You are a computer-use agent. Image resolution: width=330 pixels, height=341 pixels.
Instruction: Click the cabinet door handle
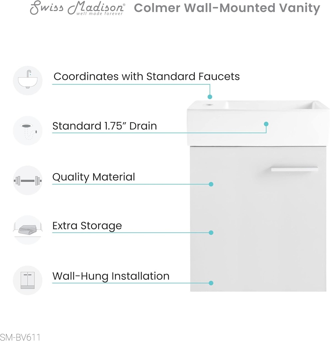tap(294, 169)
